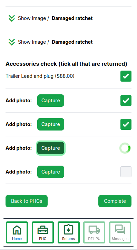This screenshot has width=137, height=250.
Task: Click Capture button in last photo row
Action: tap(51, 172)
